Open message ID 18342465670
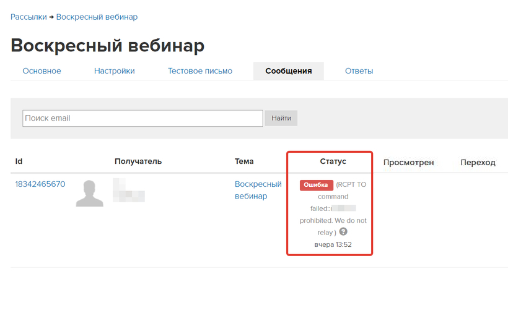This screenshot has width=508, height=326. pyautogui.click(x=40, y=184)
